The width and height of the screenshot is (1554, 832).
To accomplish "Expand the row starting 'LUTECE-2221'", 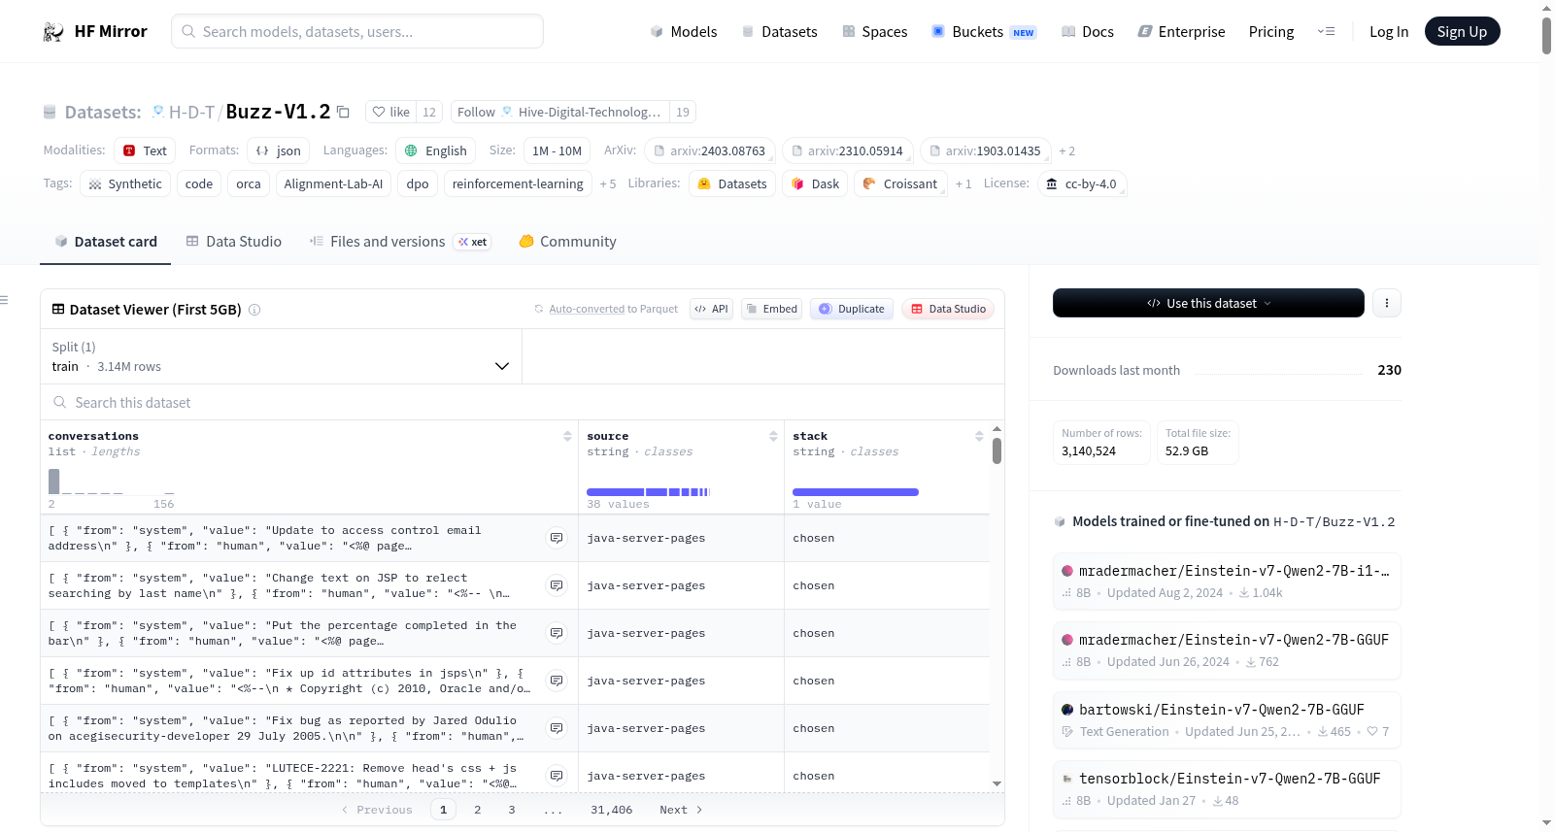I will click(557, 776).
